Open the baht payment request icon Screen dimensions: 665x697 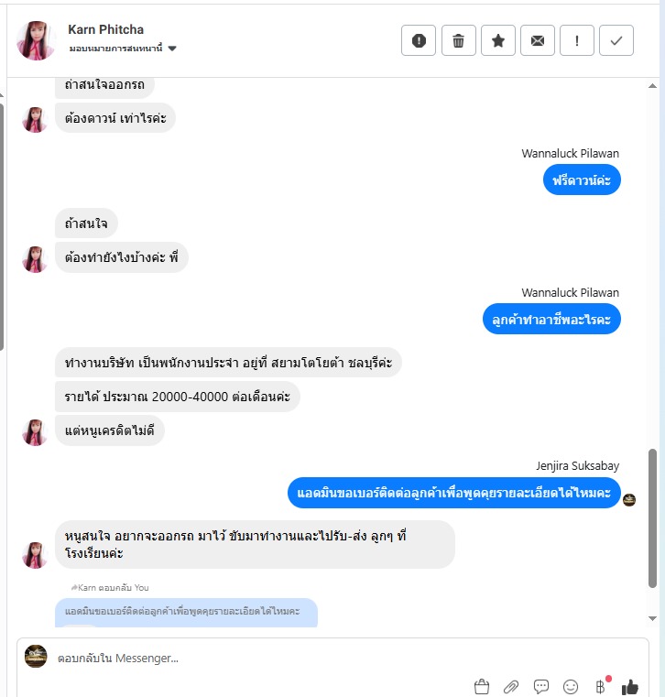point(601,686)
